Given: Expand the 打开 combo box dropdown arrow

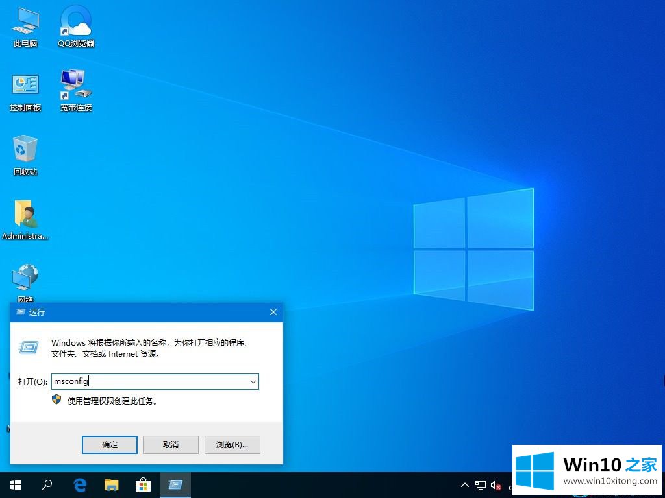Looking at the screenshot, I should [253, 382].
